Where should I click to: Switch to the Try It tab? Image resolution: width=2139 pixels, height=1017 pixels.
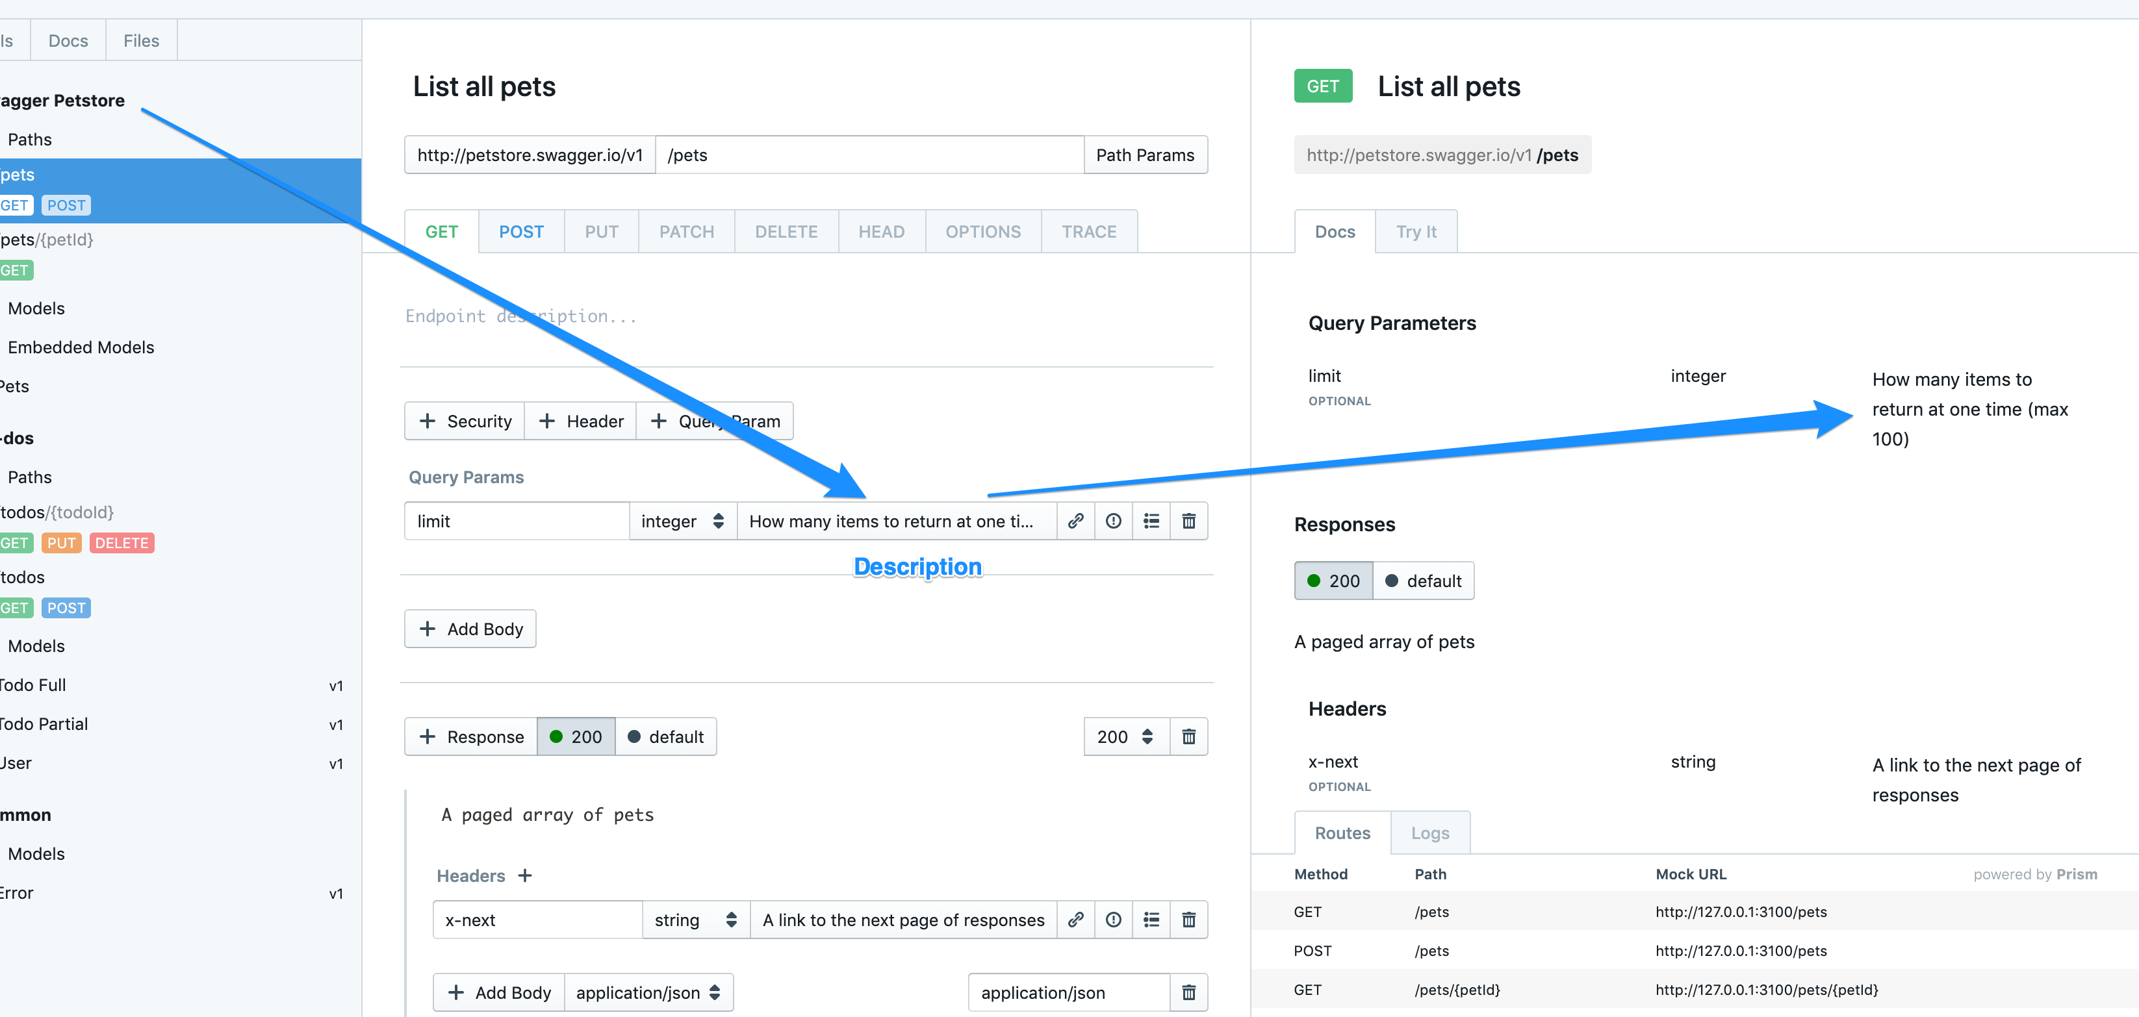[1416, 232]
